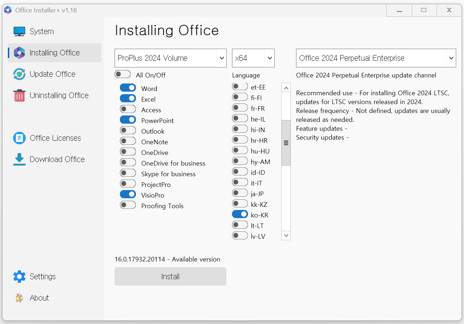
Task: Enable the Outlook toggle
Action: (x=128, y=130)
